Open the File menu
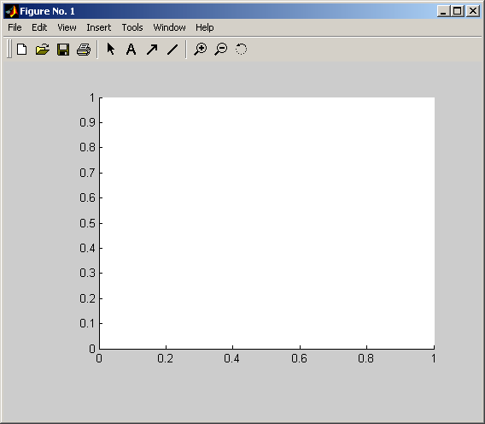Image resolution: width=485 pixels, height=424 pixels. click(15, 27)
